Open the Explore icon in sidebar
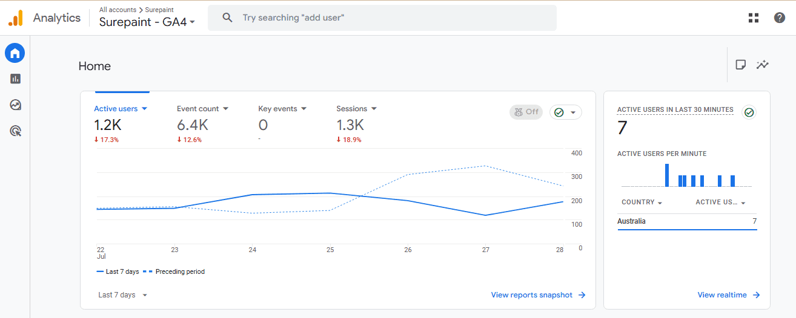The width and height of the screenshot is (796, 318). point(15,105)
